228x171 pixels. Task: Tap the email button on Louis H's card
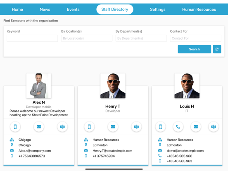(196, 127)
